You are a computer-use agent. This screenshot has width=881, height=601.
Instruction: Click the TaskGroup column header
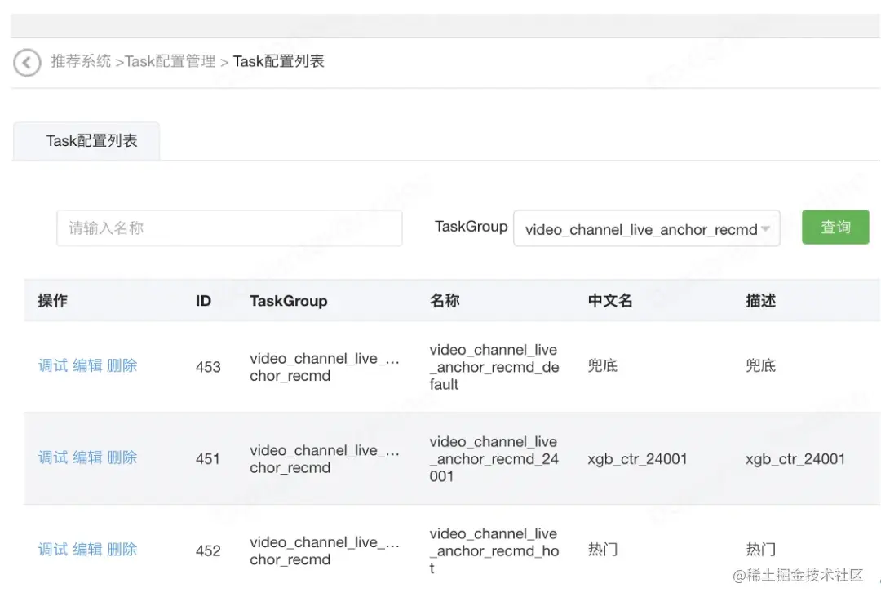288,301
